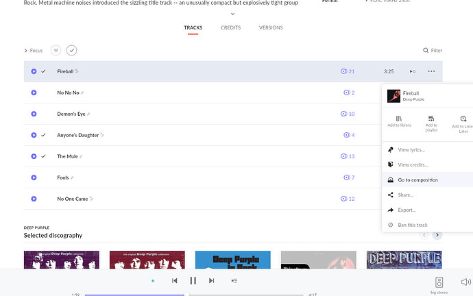Select View lyrics in context menu

pyautogui.click(x=427, y=150)
